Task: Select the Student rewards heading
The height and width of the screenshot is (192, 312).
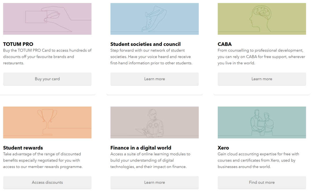Action: [23, 148]
